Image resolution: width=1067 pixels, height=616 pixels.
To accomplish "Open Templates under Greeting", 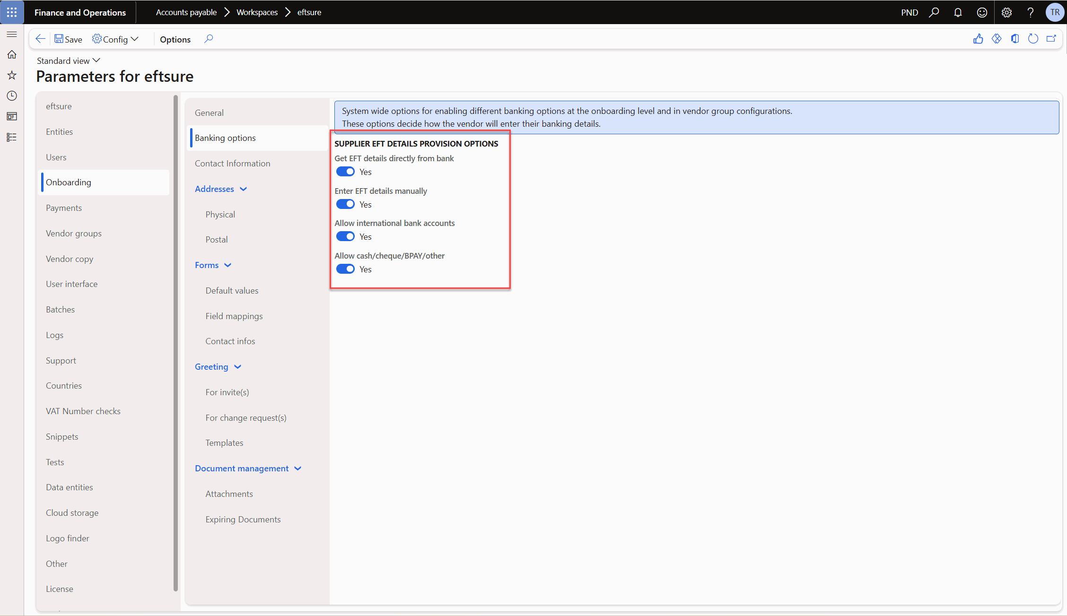I will pyautogui.click(x=224, y=443).
